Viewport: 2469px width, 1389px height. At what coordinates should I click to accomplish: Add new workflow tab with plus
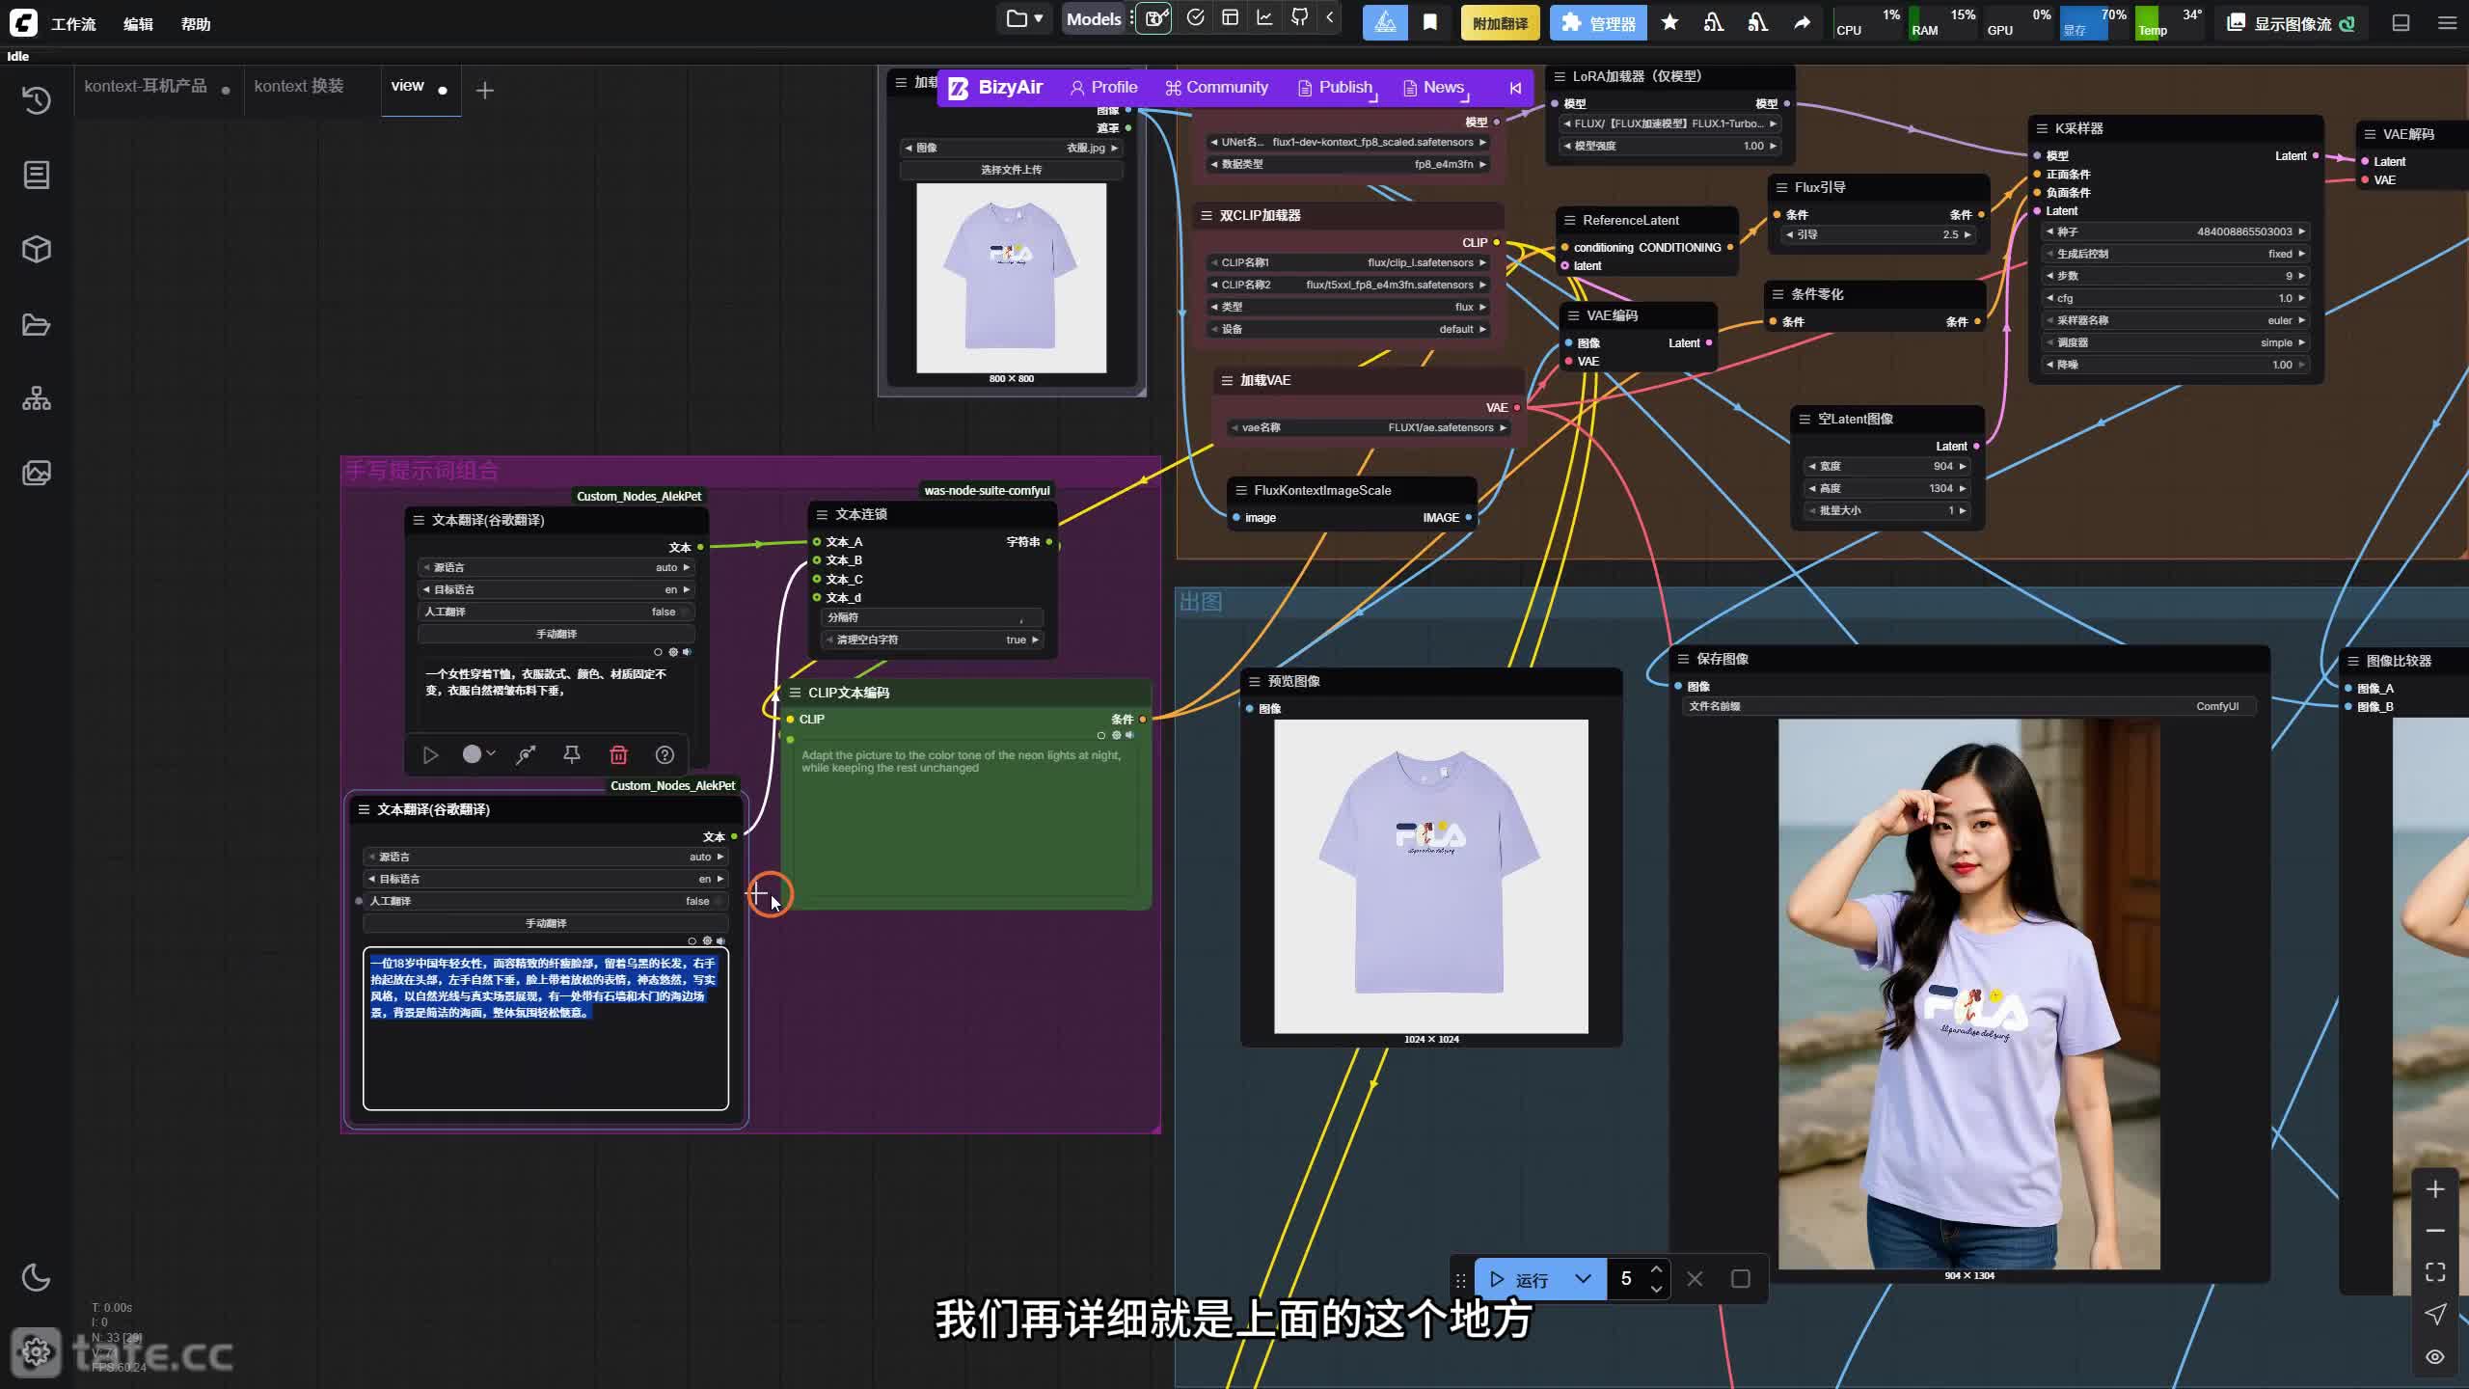click(x=485, y=90)
